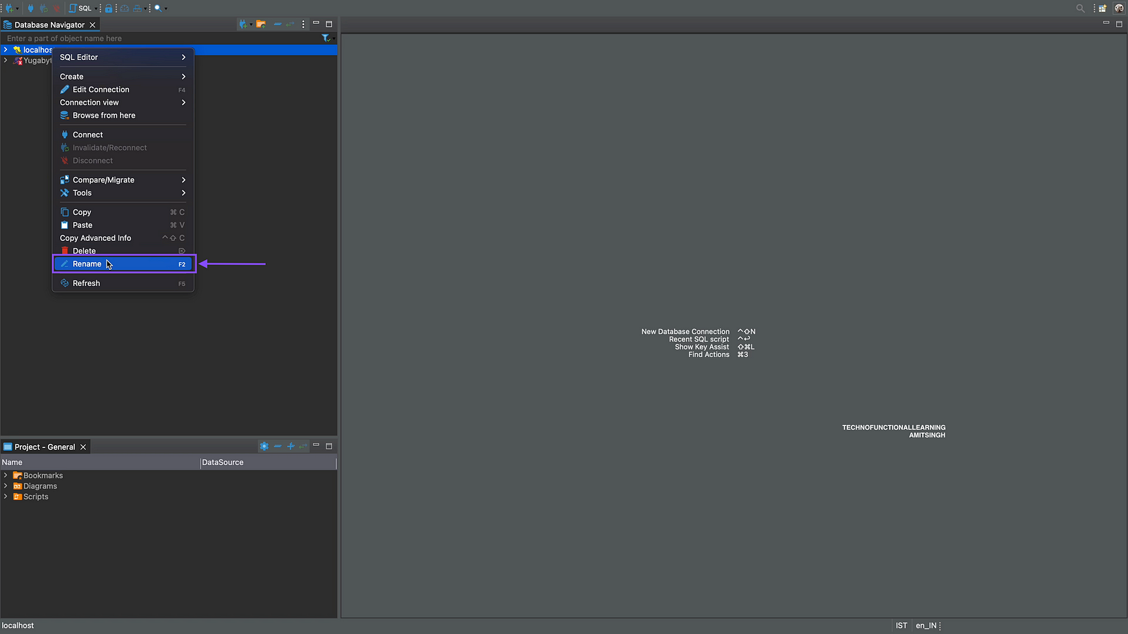1128x634 pixels.
Task: Click the New Connection plug icon in main toolbar
Action: click(9, 8)
